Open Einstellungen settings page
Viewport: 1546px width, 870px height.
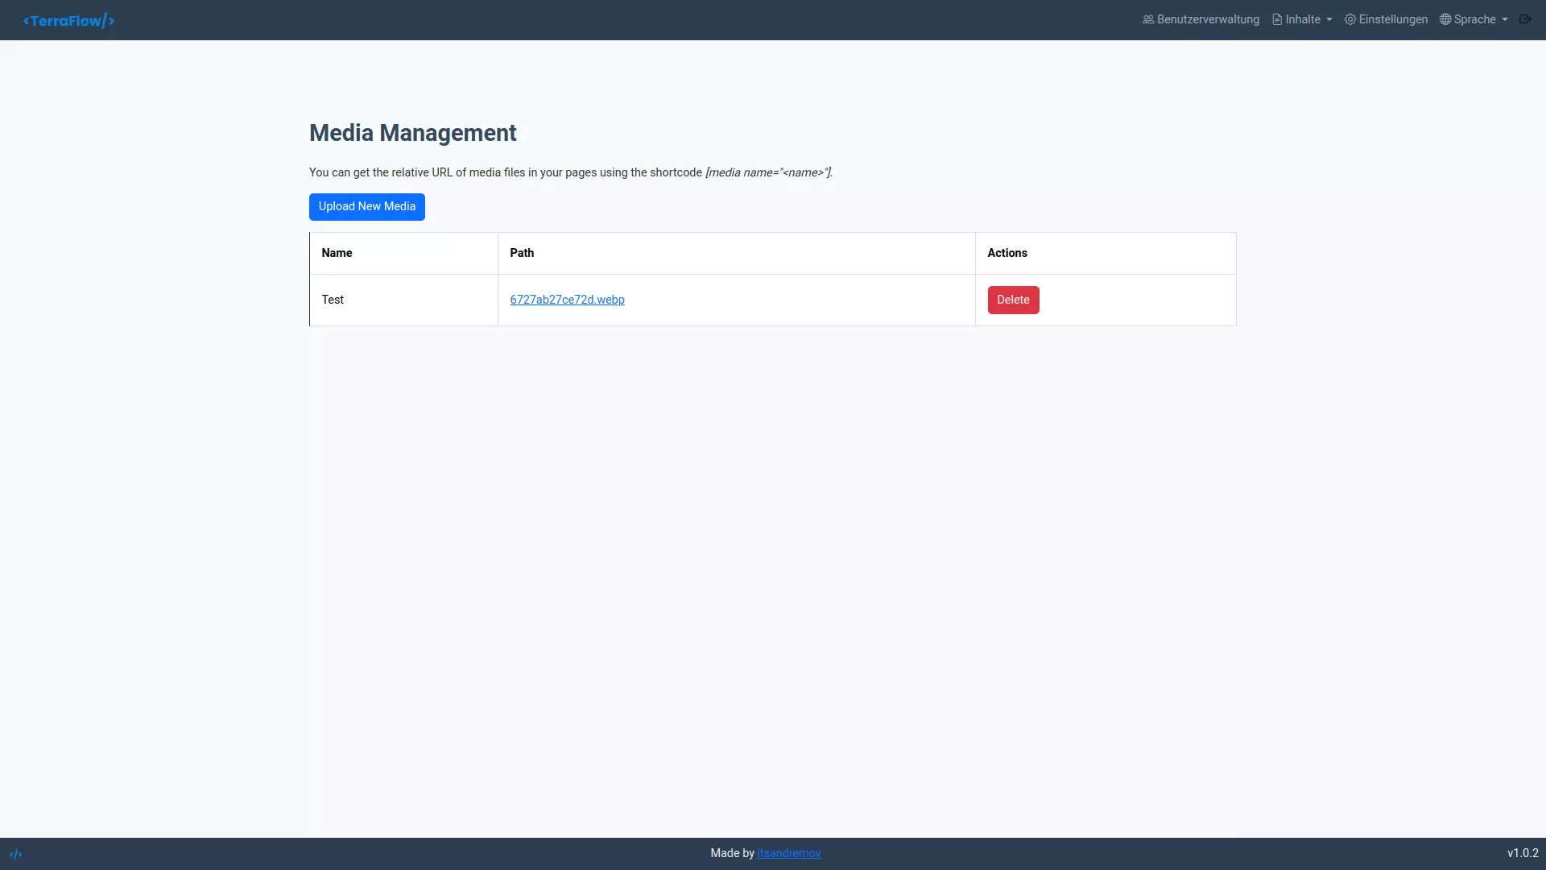(x=1386, y=19)
